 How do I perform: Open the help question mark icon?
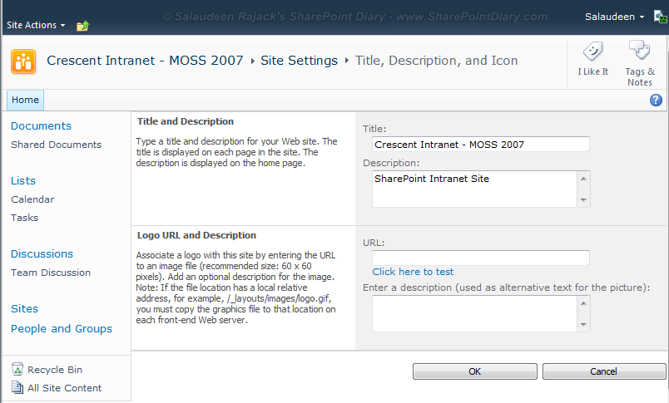pyautogui.click(x=656, y=100)
